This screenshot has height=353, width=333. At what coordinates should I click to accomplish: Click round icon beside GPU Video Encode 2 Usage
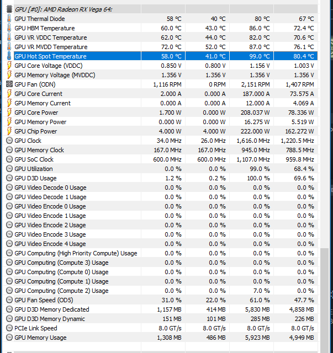coord(9,225)
